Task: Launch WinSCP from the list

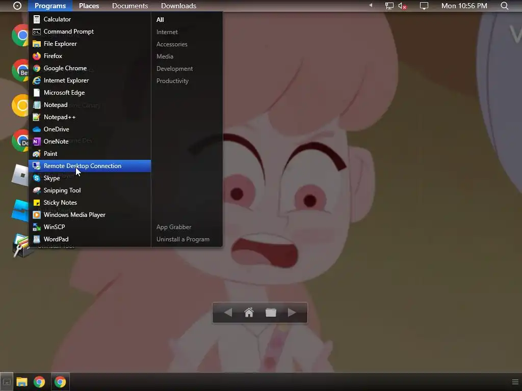Action: (x=90, y=227)
